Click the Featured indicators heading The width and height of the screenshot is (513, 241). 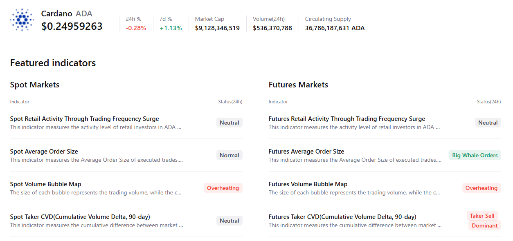click(x=53, y=63)
